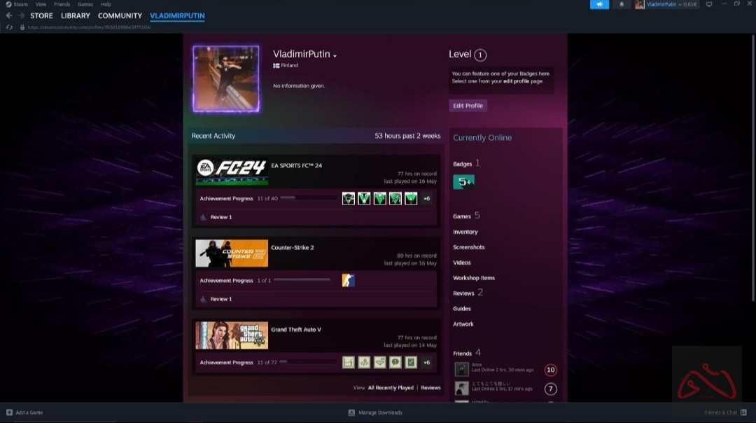This screenshot has width=756, height=423.
Task: Click the Edit Profile button
Action: click(468, 106)
